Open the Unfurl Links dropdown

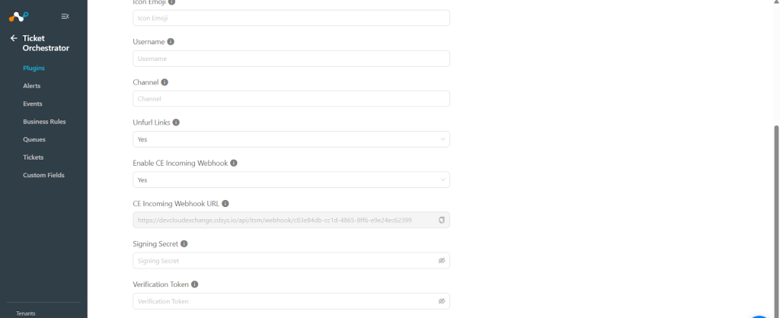pos(291,139)
